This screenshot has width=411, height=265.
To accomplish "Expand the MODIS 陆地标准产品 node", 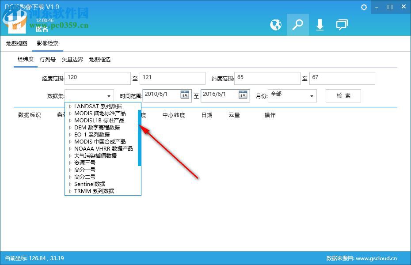I will [x=70, y=113].
